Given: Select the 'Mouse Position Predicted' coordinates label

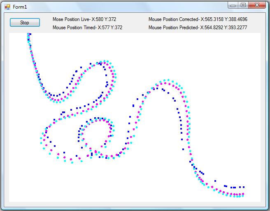Looking at the screenshot, I should click(198, 28).
